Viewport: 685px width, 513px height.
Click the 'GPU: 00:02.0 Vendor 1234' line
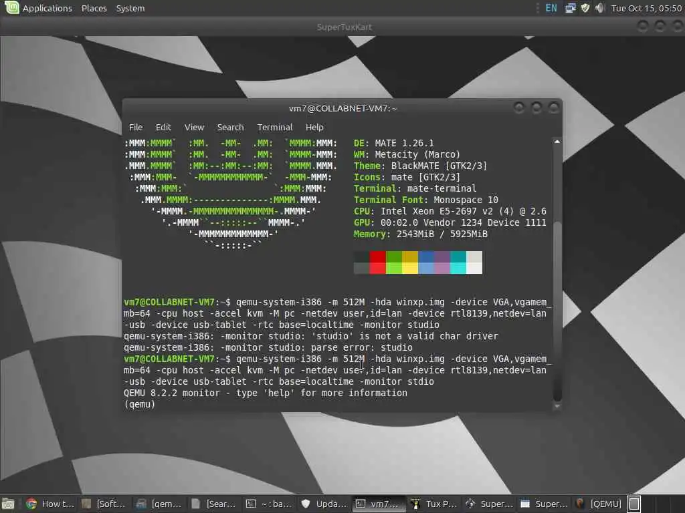(450, 222)
